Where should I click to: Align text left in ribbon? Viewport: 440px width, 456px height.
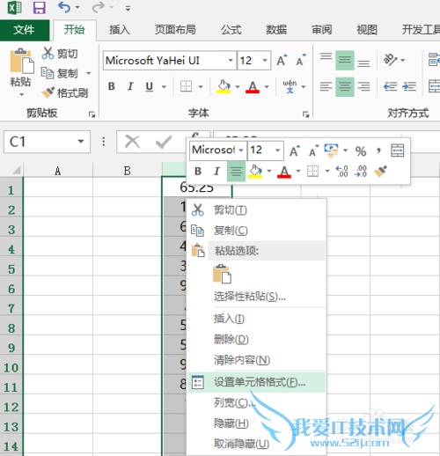click(x=326, y=86)
